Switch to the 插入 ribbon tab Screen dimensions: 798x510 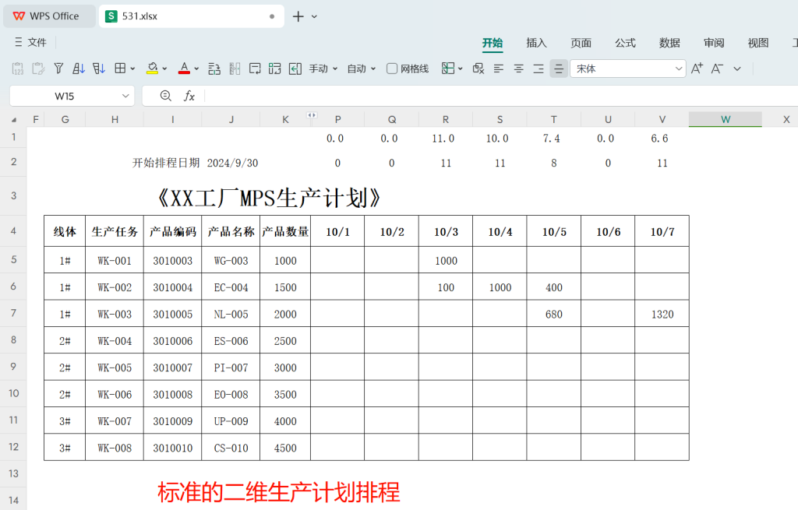coord(536,43)
